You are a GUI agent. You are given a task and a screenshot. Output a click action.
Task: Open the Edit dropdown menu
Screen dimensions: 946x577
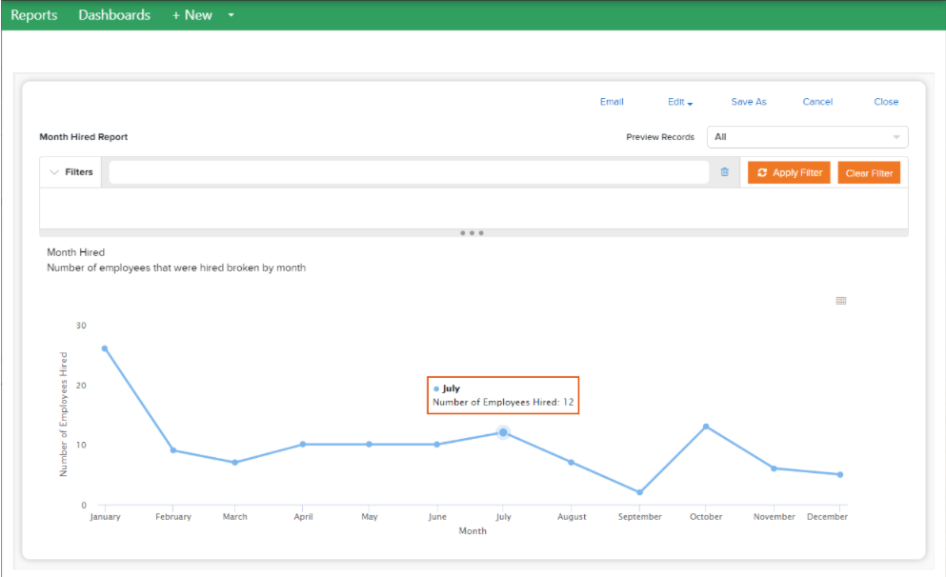coord(680,102)
